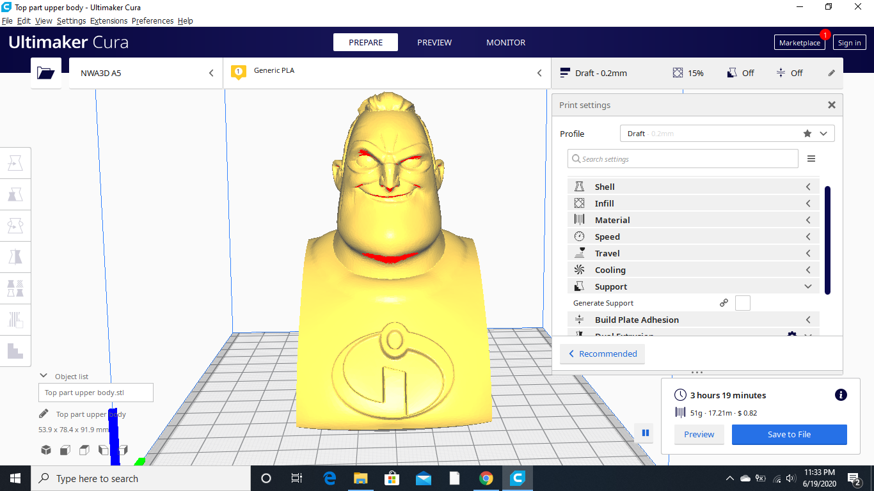Select the Move tool in left toolbar

click(x=15, y=163)
